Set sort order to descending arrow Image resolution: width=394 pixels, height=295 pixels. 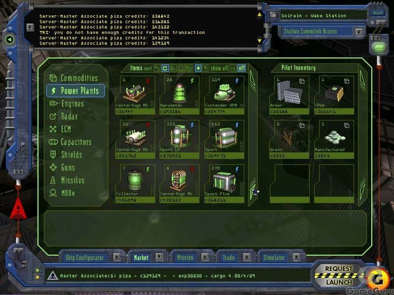coord(205,68)
